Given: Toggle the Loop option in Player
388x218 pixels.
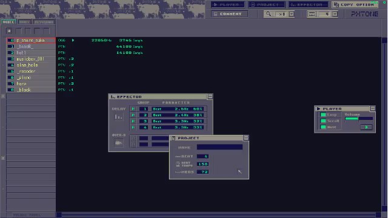Looking at the screenshot, I should (323, 114).
